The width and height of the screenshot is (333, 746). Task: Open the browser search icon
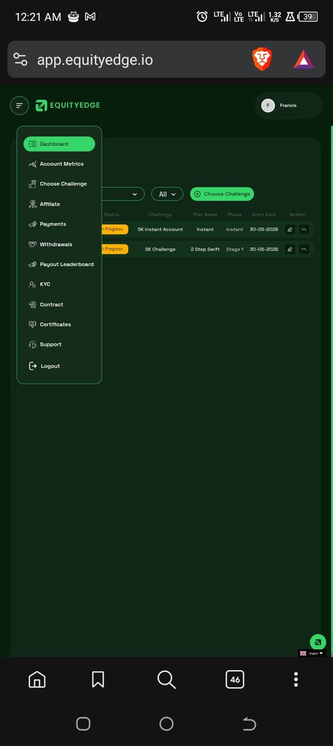[x=166, y=679]
